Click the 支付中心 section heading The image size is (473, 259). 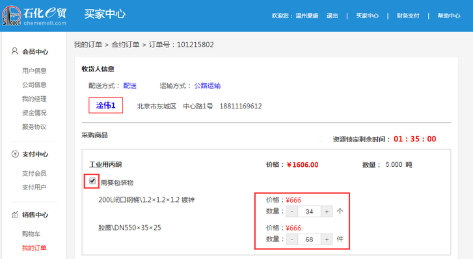click(35, 154)
